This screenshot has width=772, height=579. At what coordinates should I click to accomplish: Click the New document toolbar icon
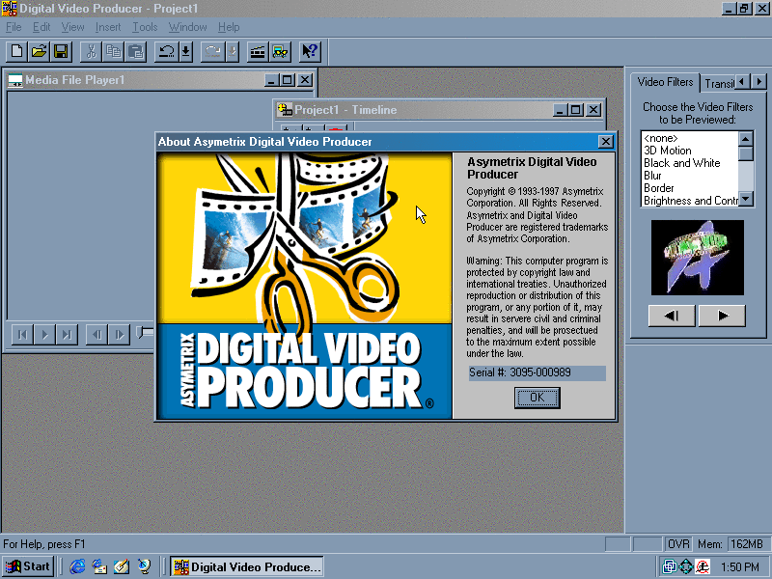pos(16,52)
